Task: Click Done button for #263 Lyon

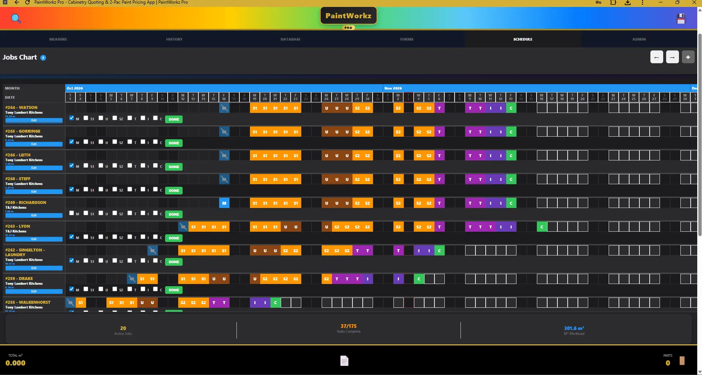Action: click(x=174, y=238)
